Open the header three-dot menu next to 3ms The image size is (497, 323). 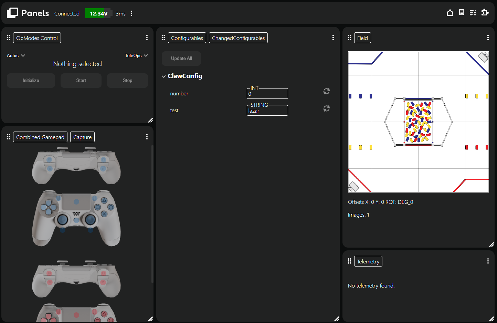point(131,13)
